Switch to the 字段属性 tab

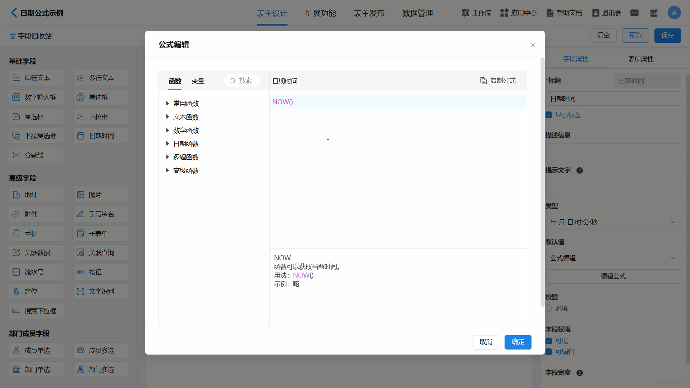(x=576, y=59)
